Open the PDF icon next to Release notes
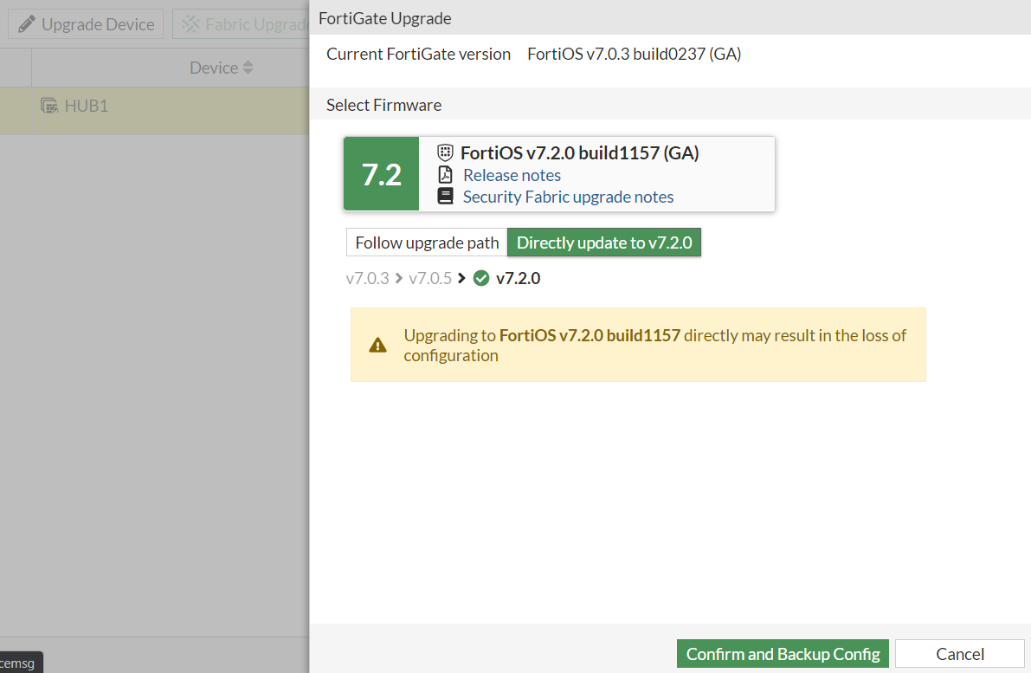 tap(445, 174)
